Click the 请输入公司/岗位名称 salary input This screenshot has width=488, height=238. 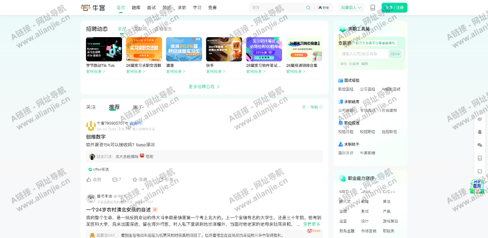[363, 54]
